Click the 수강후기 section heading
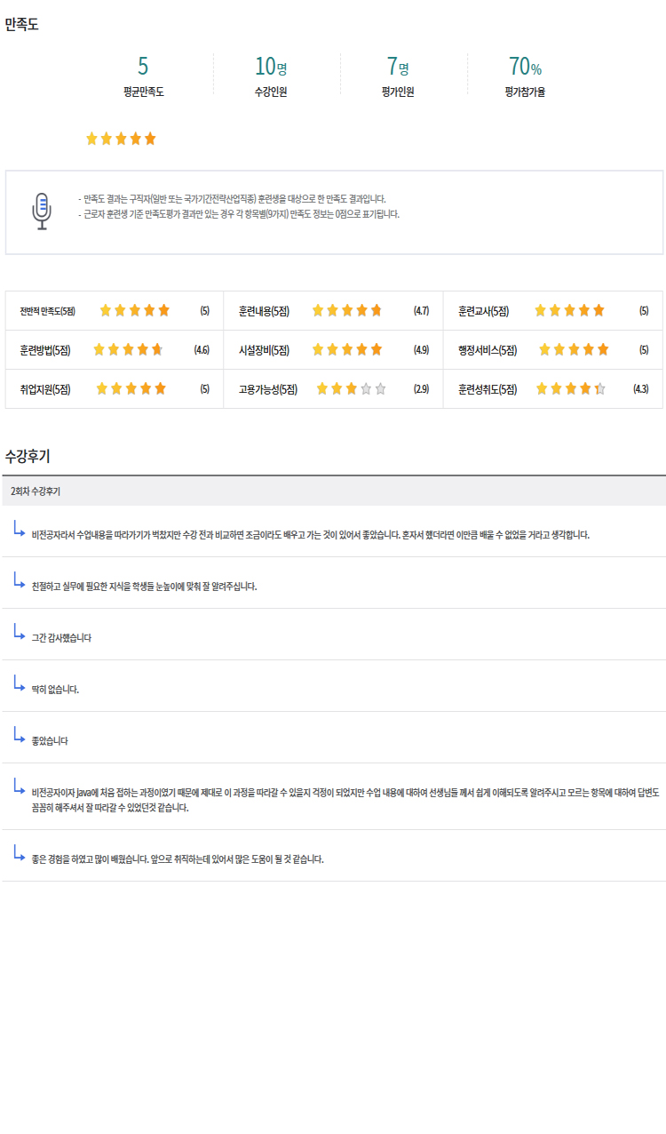666x1134 pixels. [x=28, y=457]
